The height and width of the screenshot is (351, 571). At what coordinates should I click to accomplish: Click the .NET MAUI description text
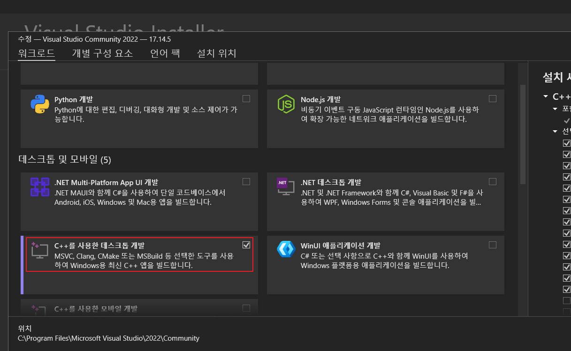(140, 198)
